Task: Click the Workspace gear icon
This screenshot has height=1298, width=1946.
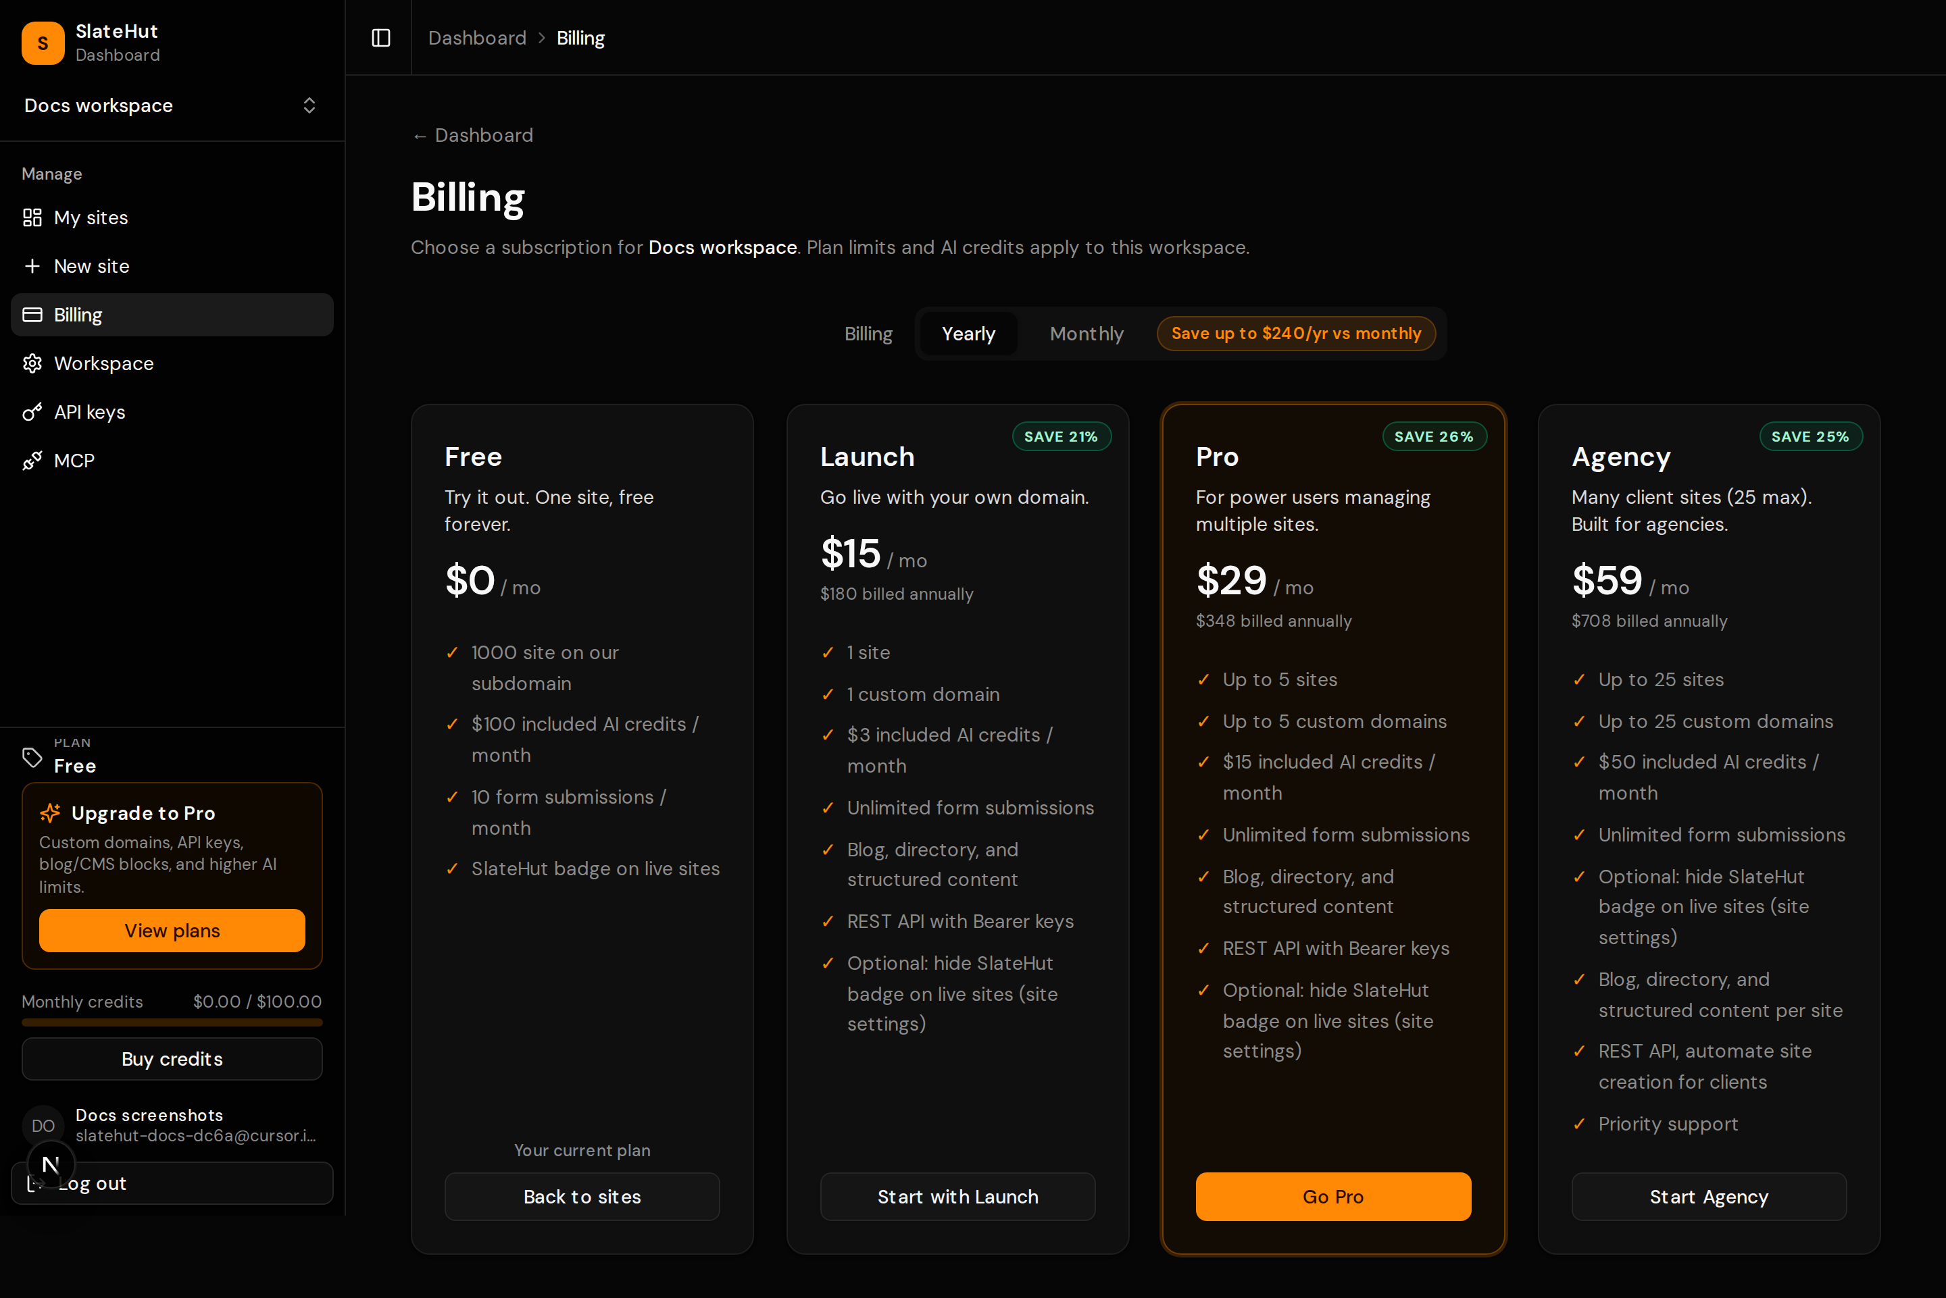Action: [x=32, y=363]
